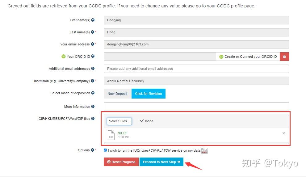Click help icon by Your email address

pyautogui.click(x=92, y=44)
